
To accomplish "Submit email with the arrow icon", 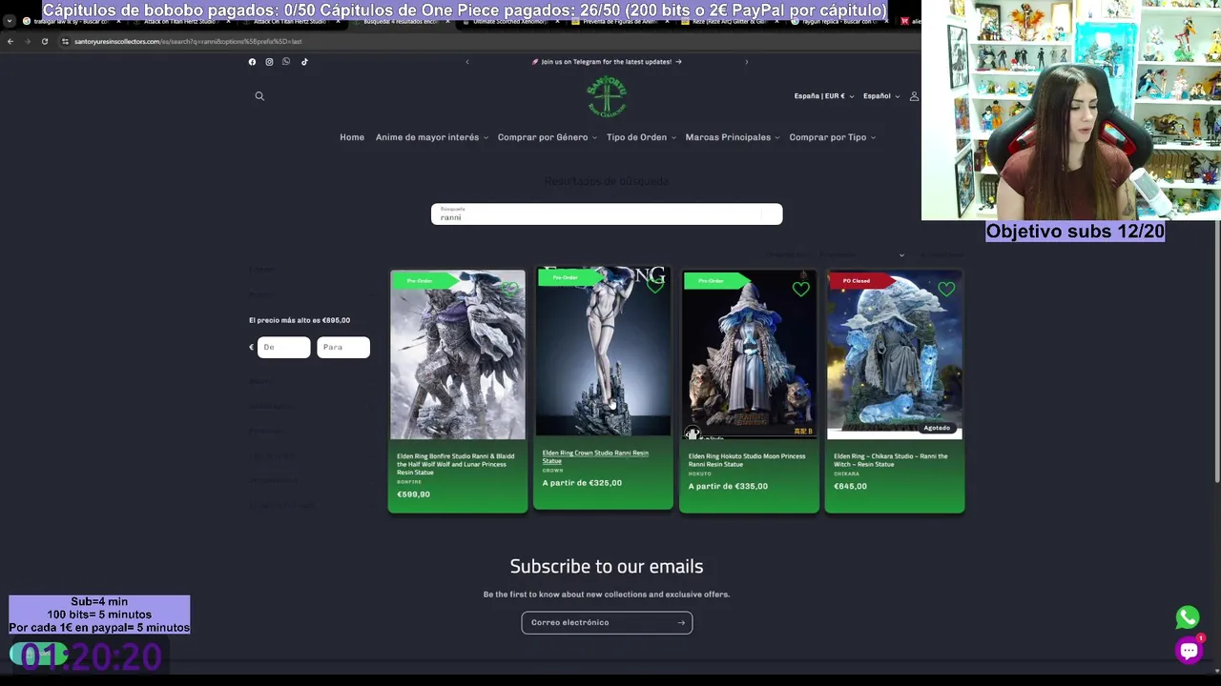I will pyautogui.click(x=681, y=623).
